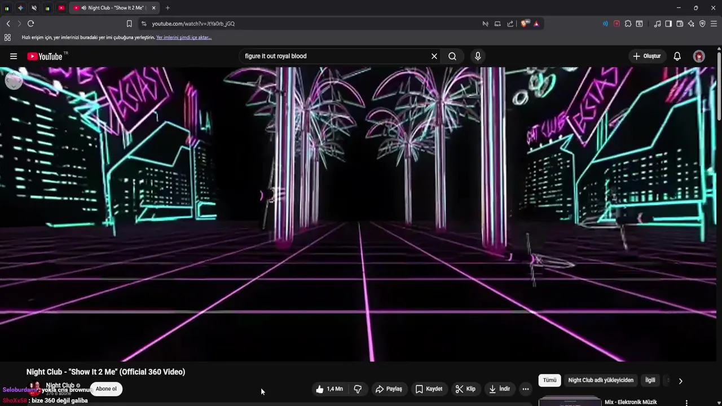Open the music note toolbar icon
Viewport: 722px width, 406px height.
point(657,24)
